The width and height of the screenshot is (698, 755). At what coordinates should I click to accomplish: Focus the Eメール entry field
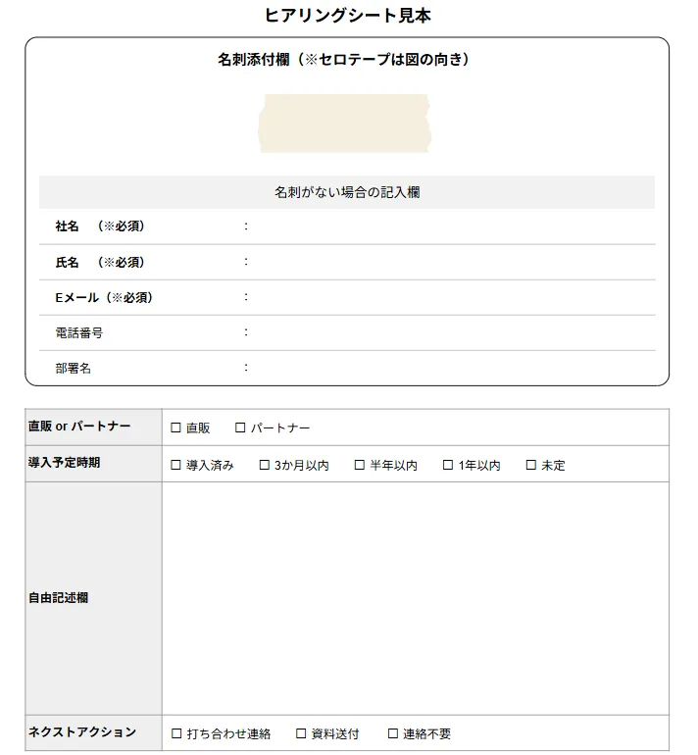coord(451,297)
